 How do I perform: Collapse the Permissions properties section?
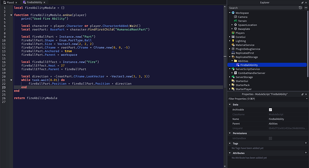[230, 133]
